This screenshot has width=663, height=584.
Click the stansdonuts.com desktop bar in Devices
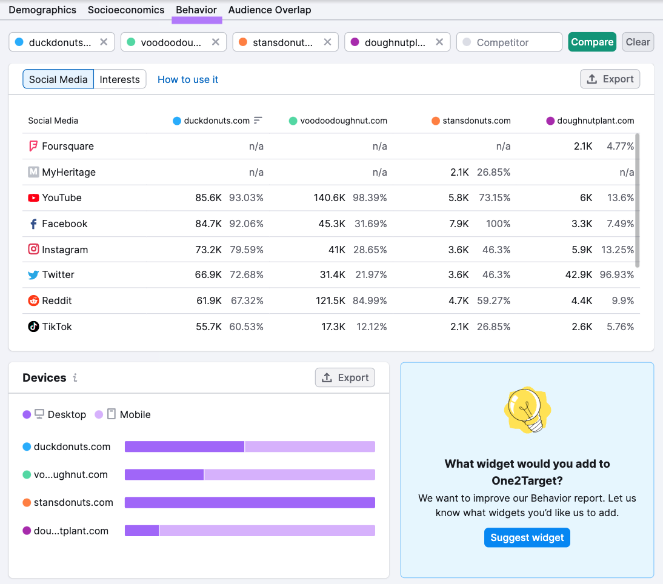(x=250, y=503)
